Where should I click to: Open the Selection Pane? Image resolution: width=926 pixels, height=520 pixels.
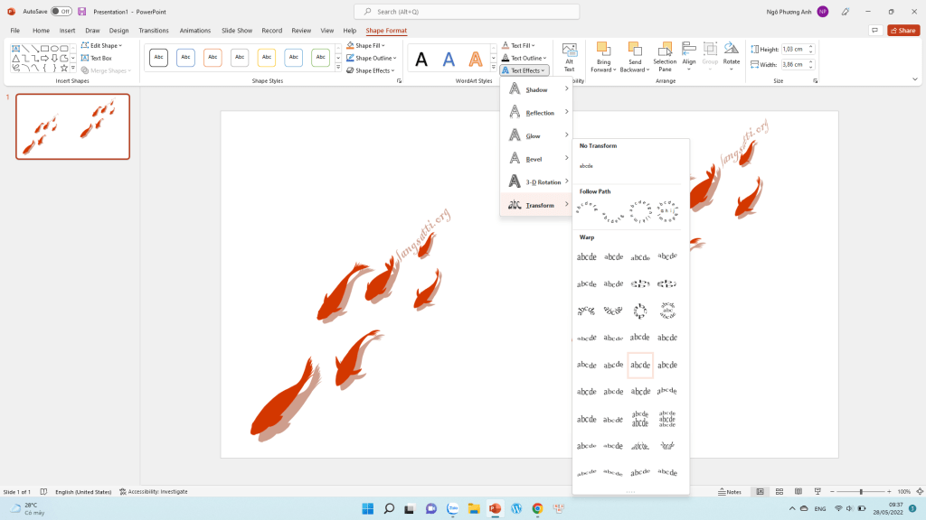(665, 58)
